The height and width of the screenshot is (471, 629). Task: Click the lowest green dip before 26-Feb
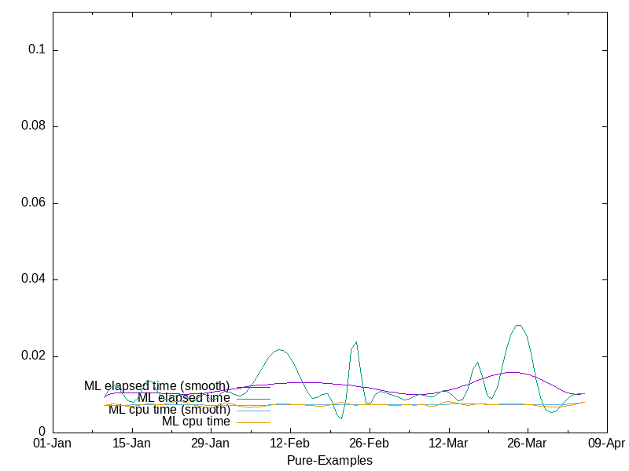[340, 418]
